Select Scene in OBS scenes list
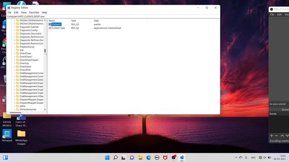Viewport: 289px width, 162px height. (x=273, y=114)
